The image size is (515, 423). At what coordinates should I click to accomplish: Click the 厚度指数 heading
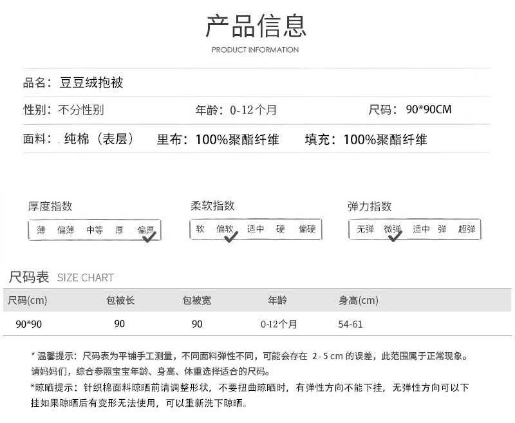click(50, 206)
